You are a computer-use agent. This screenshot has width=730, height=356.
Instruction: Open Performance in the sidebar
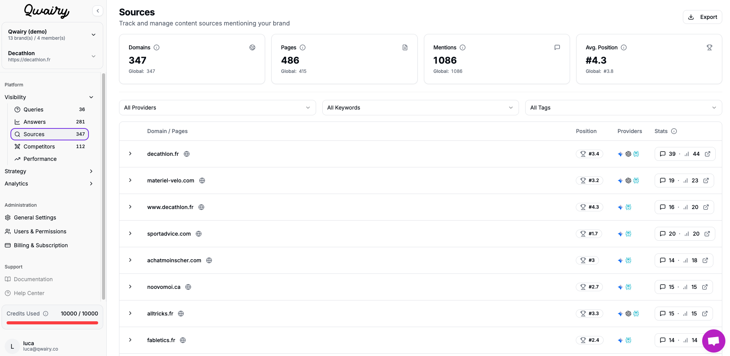[49, 159]
